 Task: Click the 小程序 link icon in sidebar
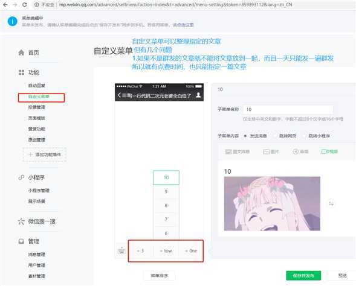[x=21, y=177]
